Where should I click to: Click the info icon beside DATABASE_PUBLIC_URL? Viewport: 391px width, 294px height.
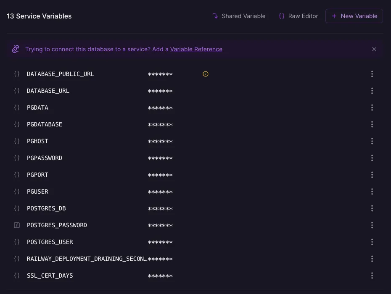[206, 74]
